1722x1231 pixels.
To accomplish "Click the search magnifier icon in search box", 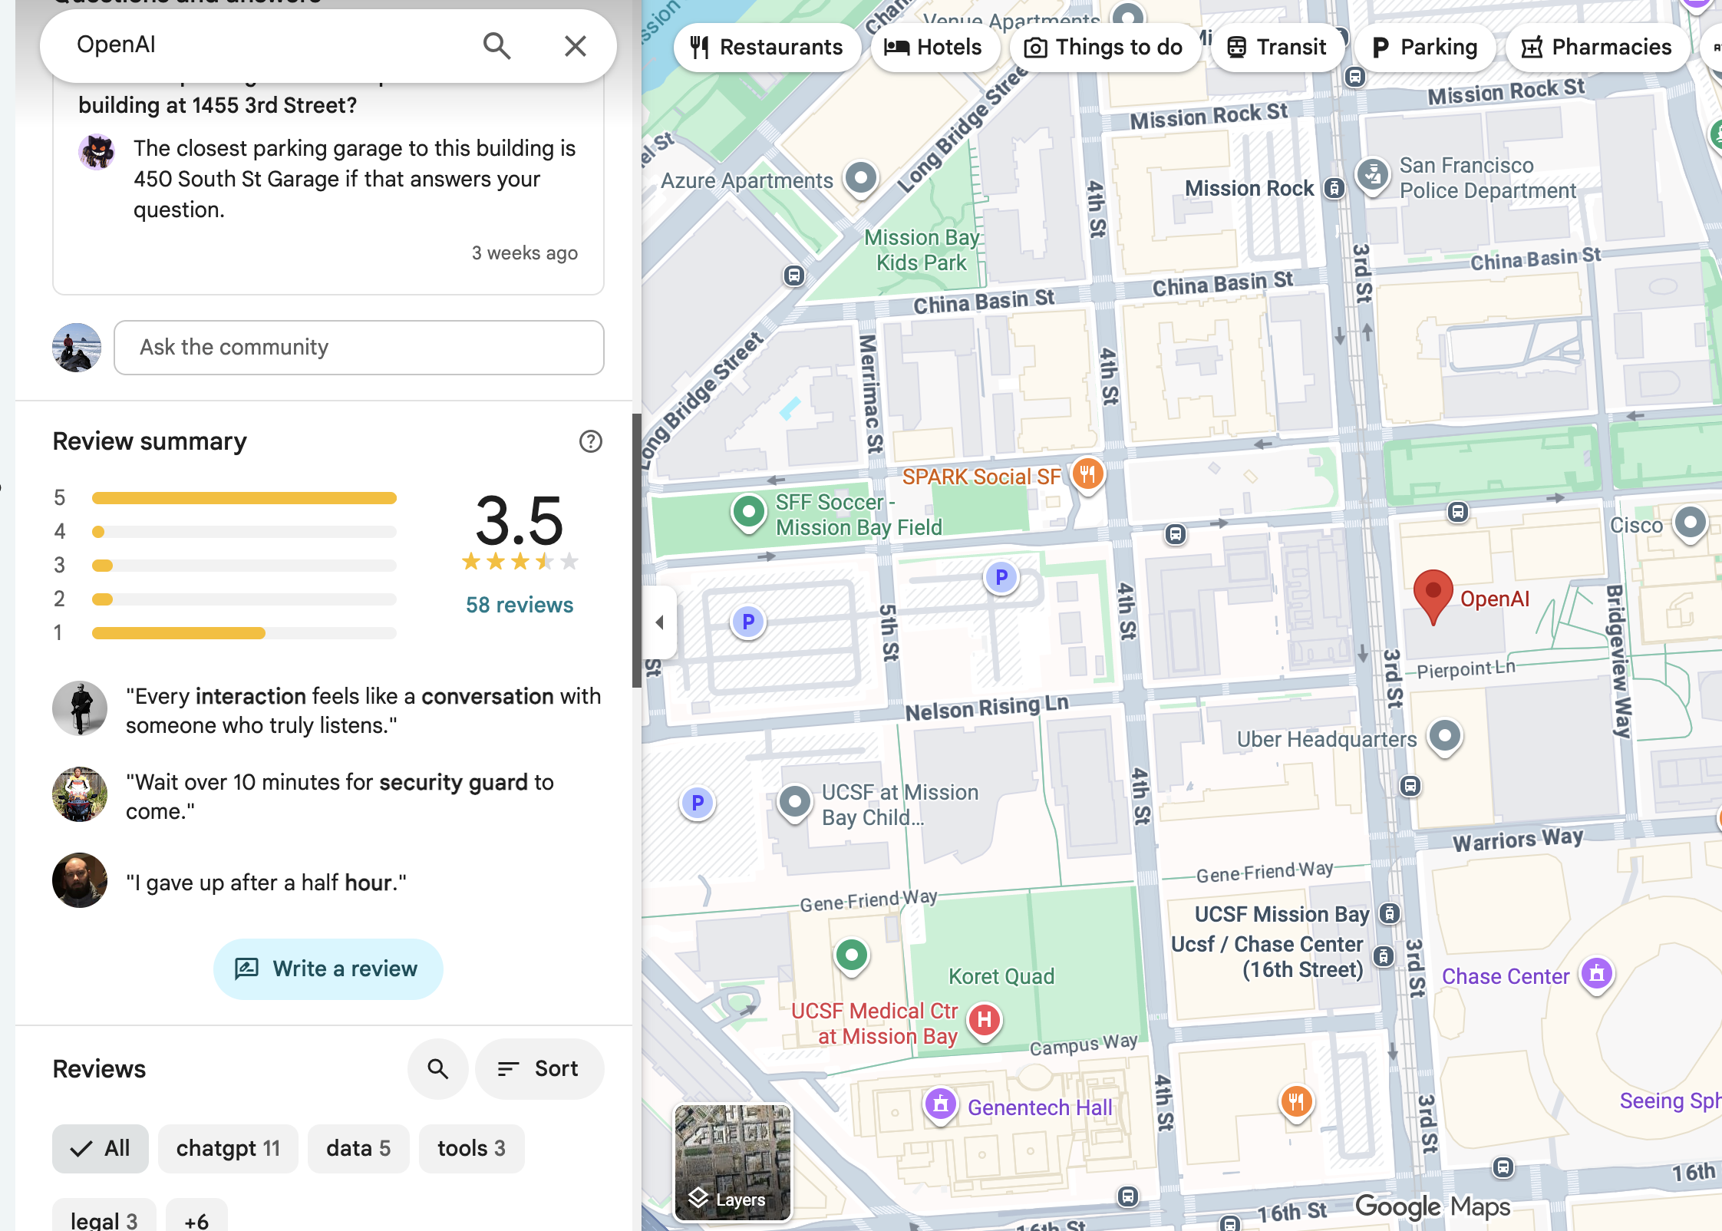I will (x=496, y=46).
